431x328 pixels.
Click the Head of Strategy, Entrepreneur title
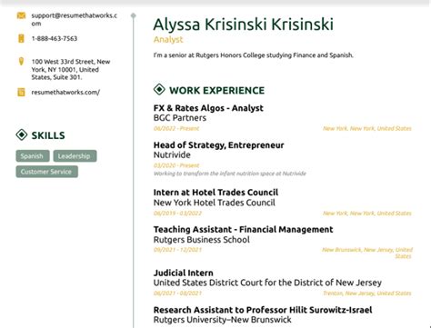218,145
